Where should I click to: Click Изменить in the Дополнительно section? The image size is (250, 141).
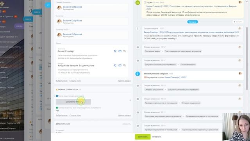pos(127,124)
